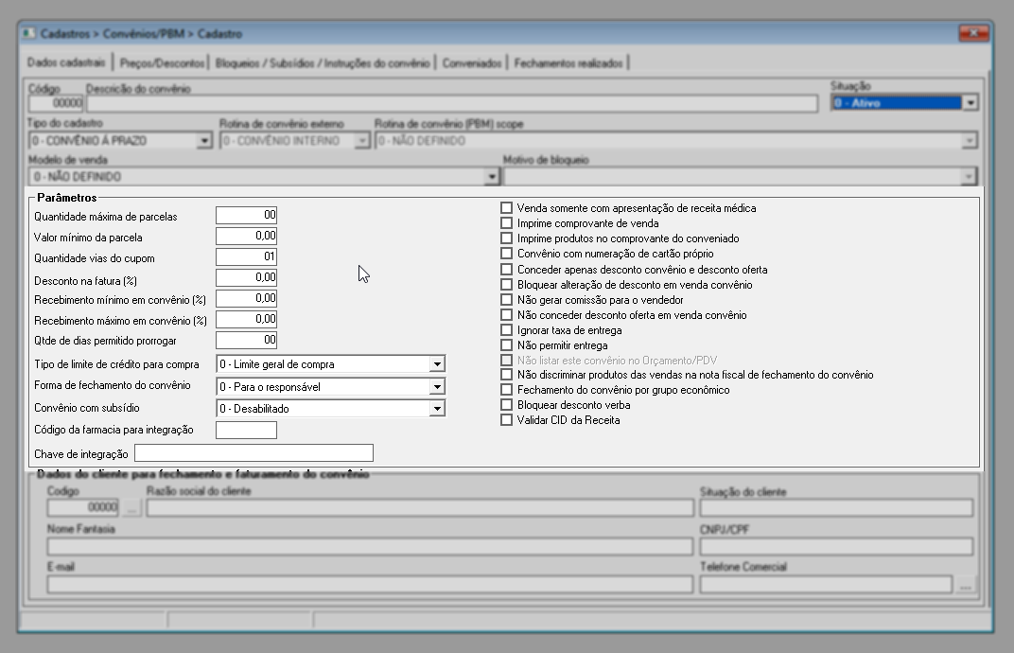The height and width of the screenshot is (653, 1014).
Task: Expand the Modelo de venda dropdown
Action: coord(492,177)
